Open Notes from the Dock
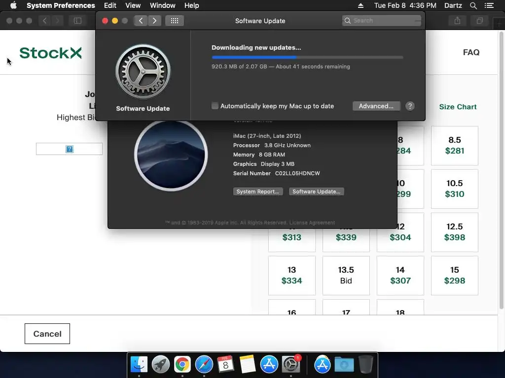 click(248, 364)
